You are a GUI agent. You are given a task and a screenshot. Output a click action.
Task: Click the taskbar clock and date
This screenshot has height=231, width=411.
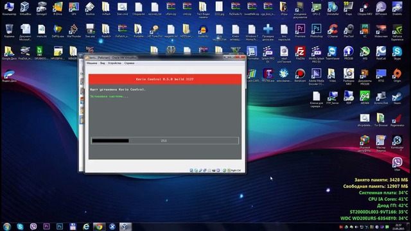coord(398,227)
